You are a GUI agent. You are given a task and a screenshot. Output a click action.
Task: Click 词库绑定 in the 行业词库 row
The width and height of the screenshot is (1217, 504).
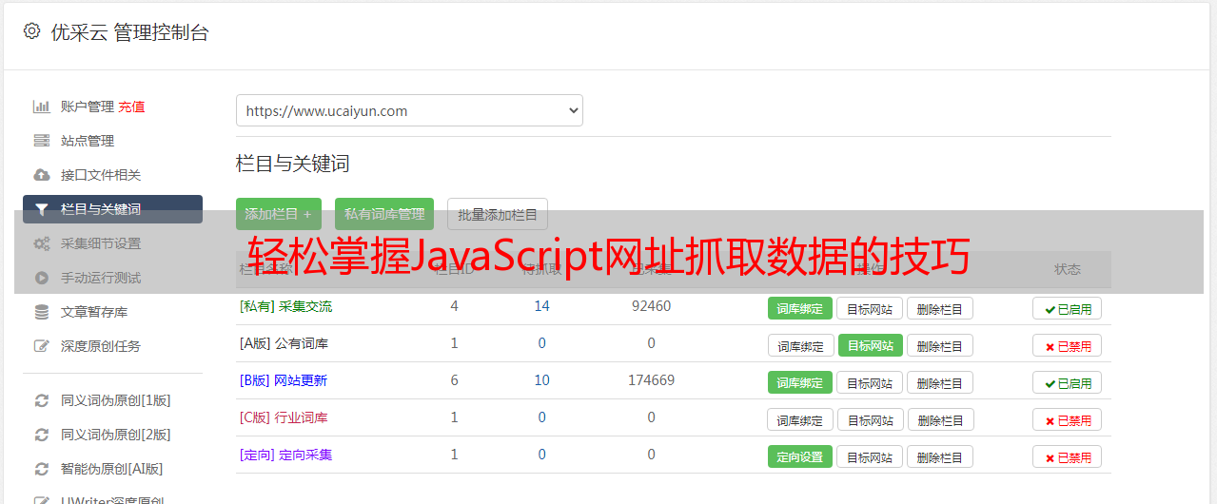tap(800, 419)
